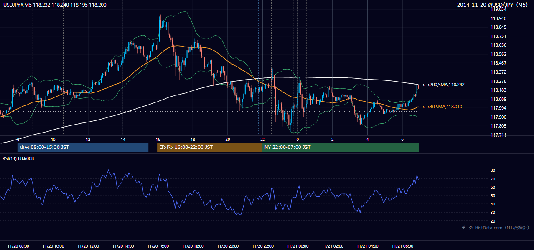Click price axis value 119.034
Screen dimensions: 534x250
pos(498,9)
